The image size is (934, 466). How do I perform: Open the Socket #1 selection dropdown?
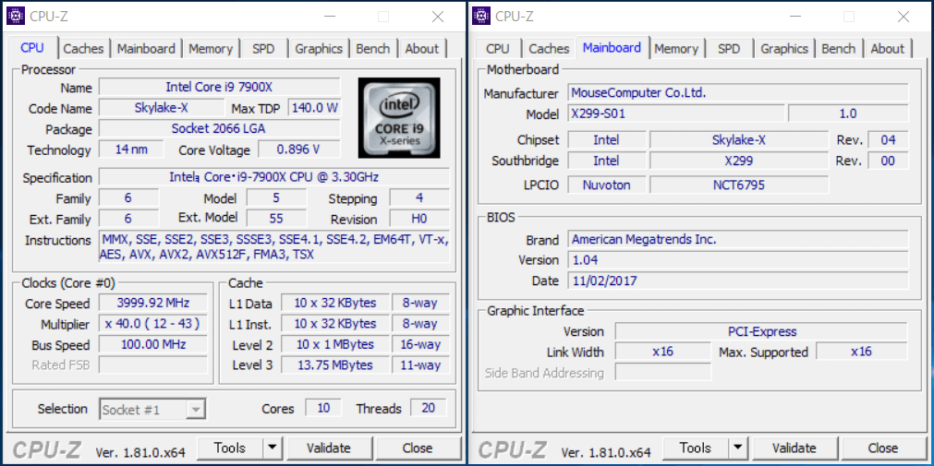(152, 410)
